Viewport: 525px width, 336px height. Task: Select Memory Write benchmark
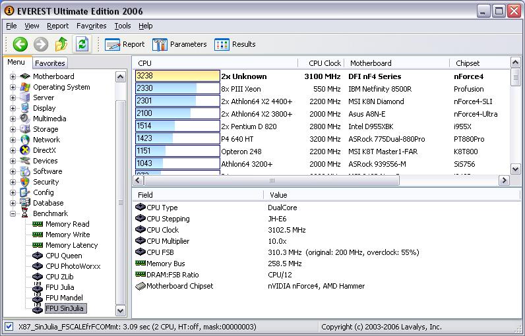(68, 235)
